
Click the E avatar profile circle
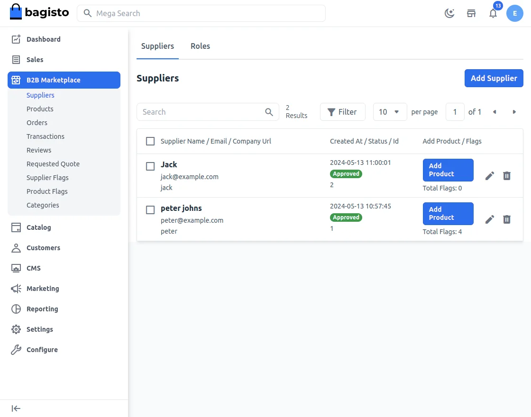pos(515,13)
